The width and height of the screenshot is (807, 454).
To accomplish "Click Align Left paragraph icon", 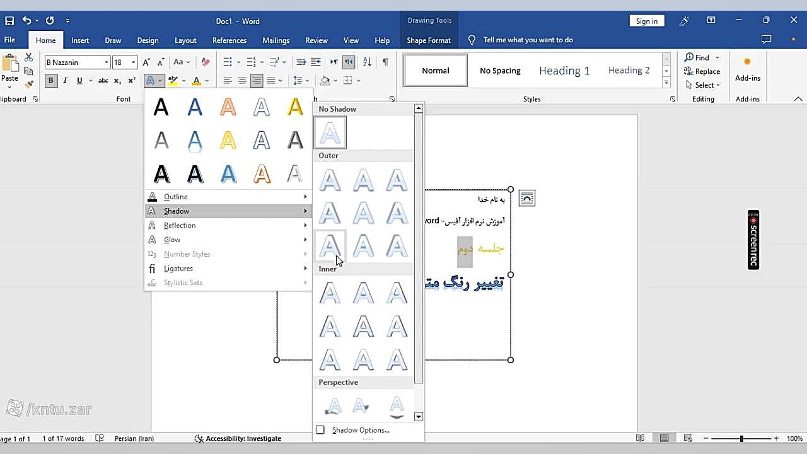I will pyautogui.click(x=228, y=81).
